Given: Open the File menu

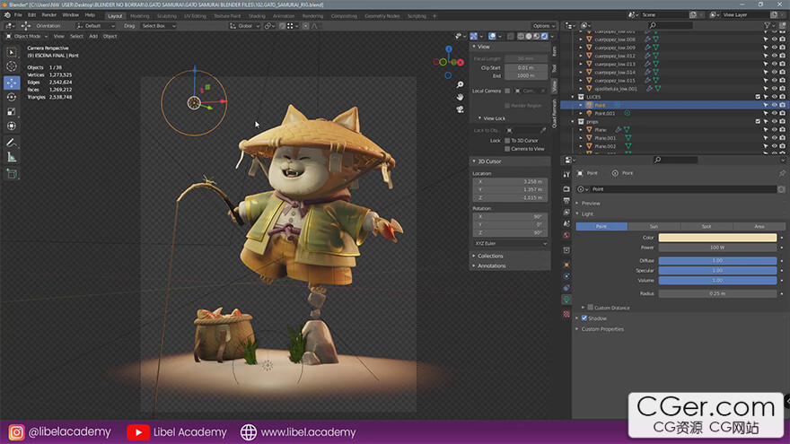Looking at the screenshot, I should tap(18, 15).
